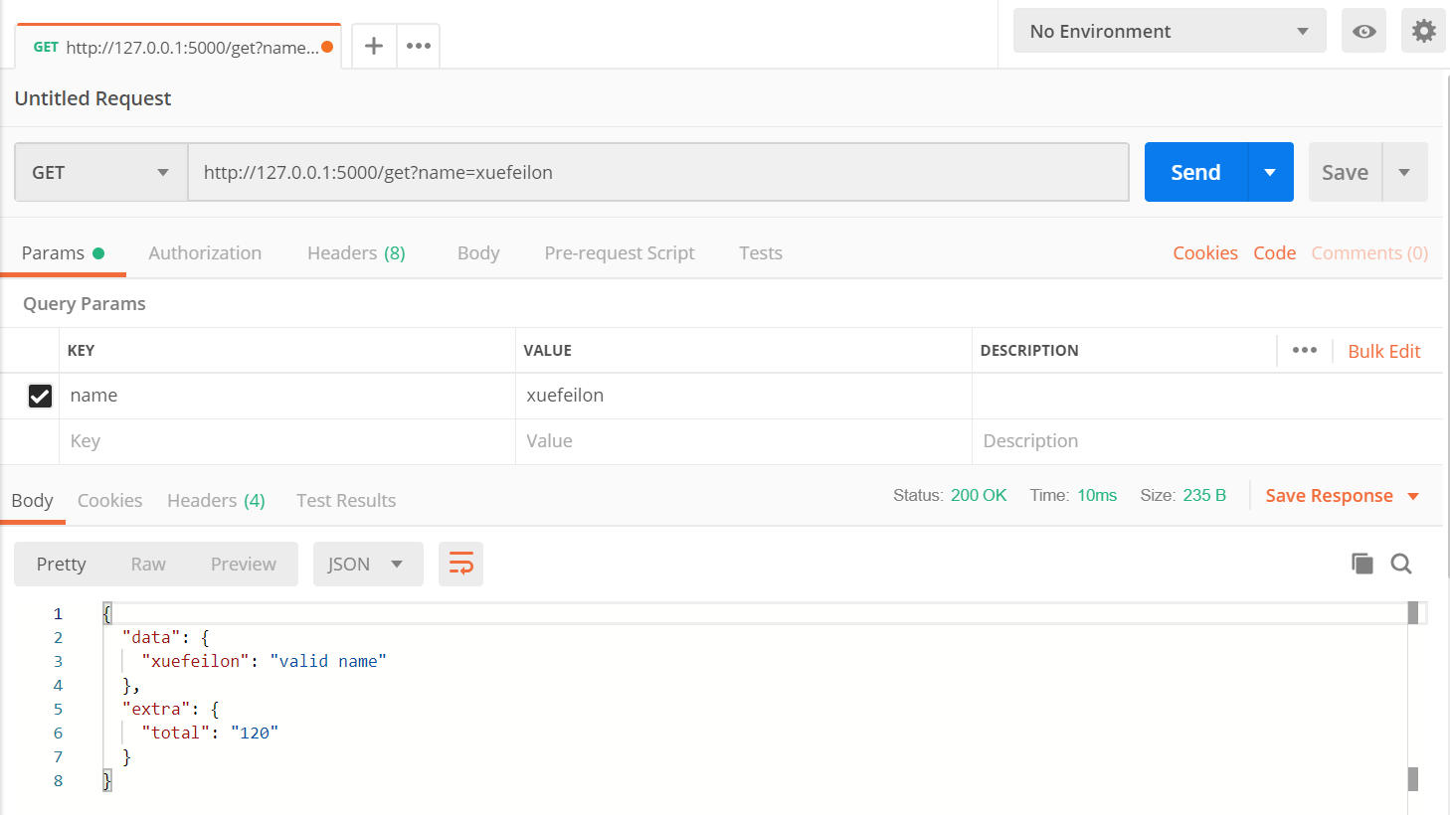Open the Tests tab
This screenshot has width=1450, height=815.
pyautogui.click(x=761, y=252)
